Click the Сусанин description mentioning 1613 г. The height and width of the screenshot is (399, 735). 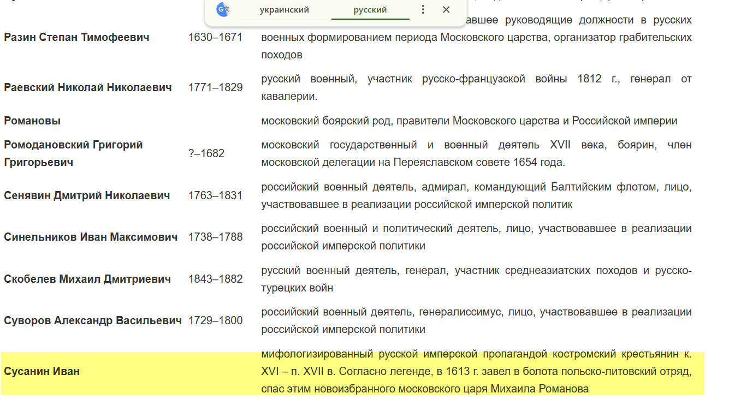pos(476,372)
